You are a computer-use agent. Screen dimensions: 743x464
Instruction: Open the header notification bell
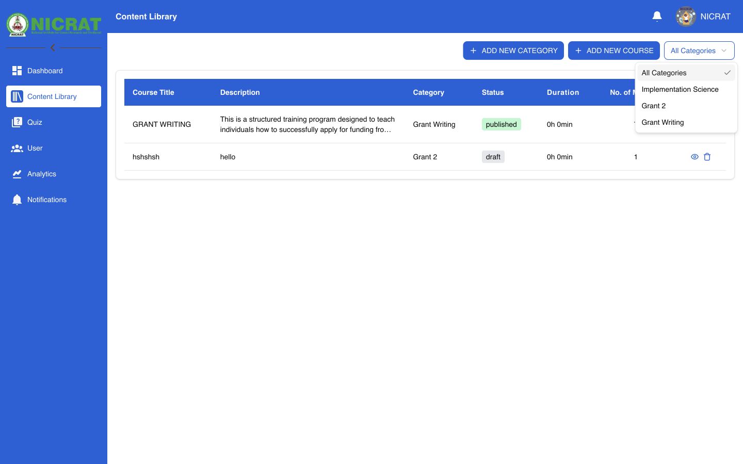pyautogui.click(x=657, y=16)
